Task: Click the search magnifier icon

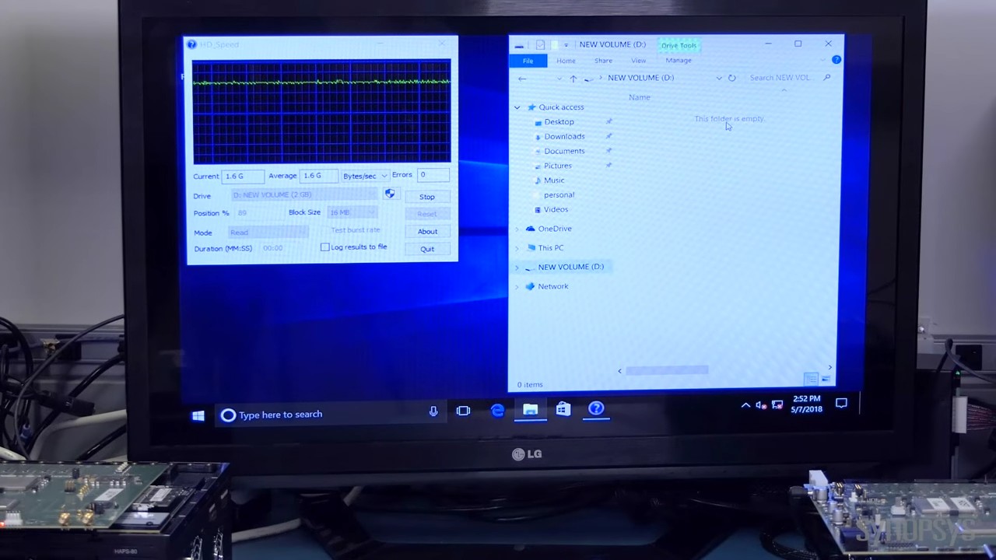Action: point(826,78)
